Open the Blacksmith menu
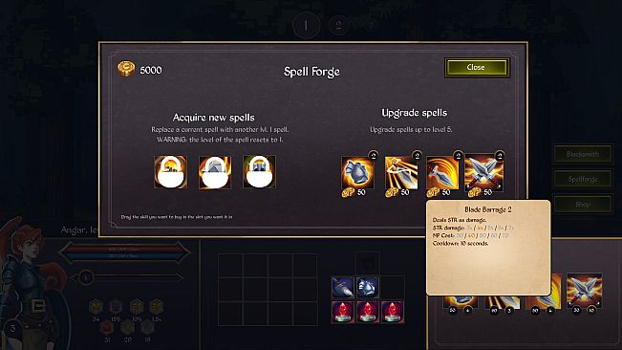Viewport: 622px width, 350px height. click(582, 154)
